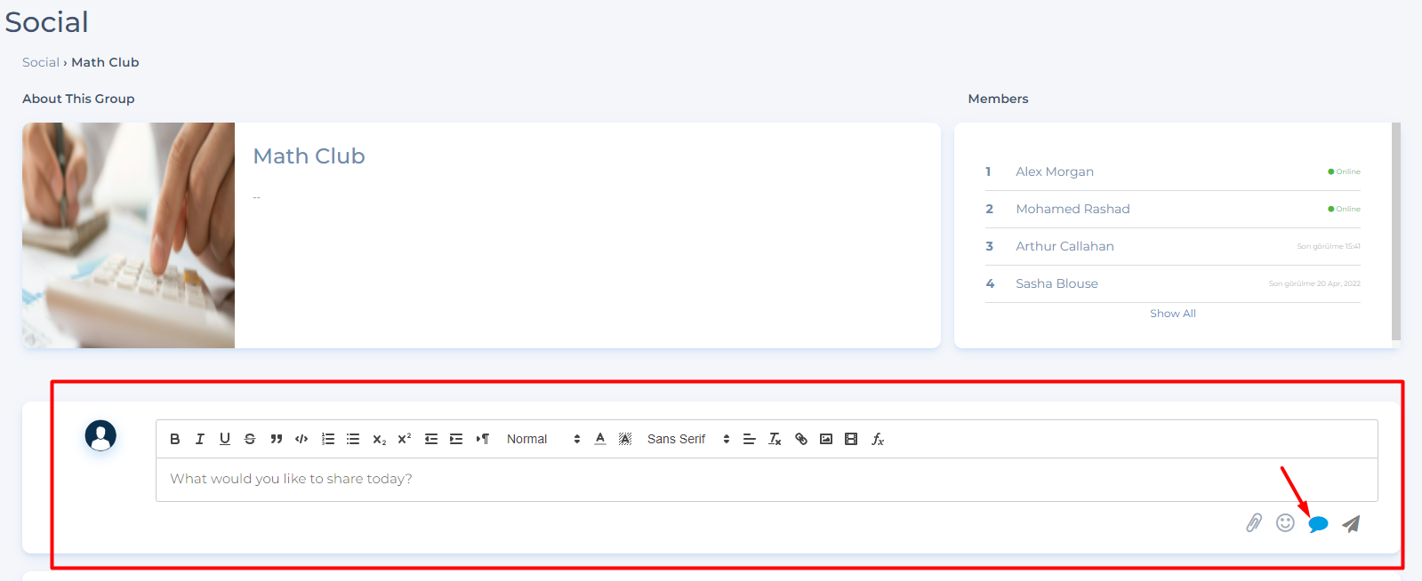Toggle underline text formatting
Viewport: 1422px width, 581px height.
[225, 439]
